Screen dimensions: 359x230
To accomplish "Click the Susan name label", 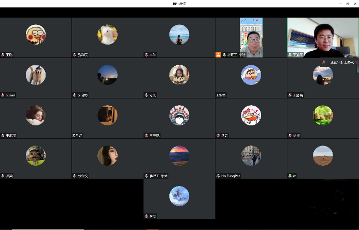I will [10, 95].
